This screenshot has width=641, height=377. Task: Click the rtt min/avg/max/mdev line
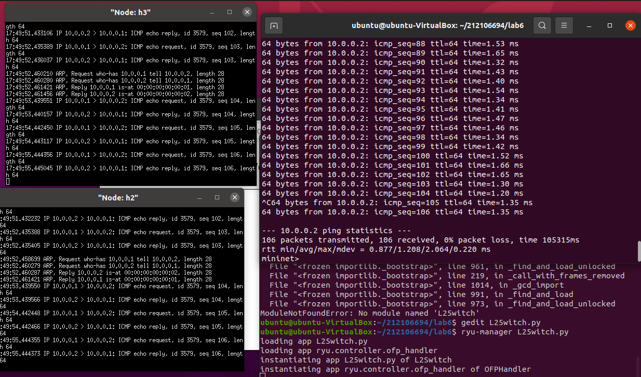(376, 249)
